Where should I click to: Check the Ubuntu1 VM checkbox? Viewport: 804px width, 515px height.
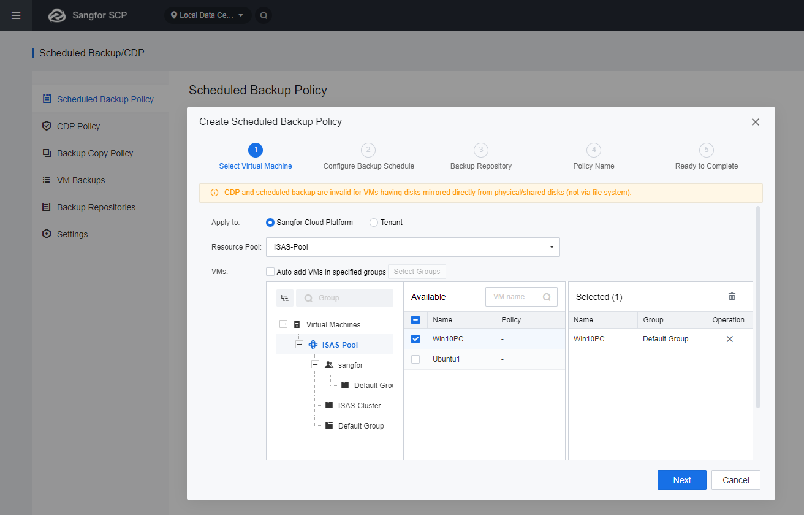click(x=415, y=359)
